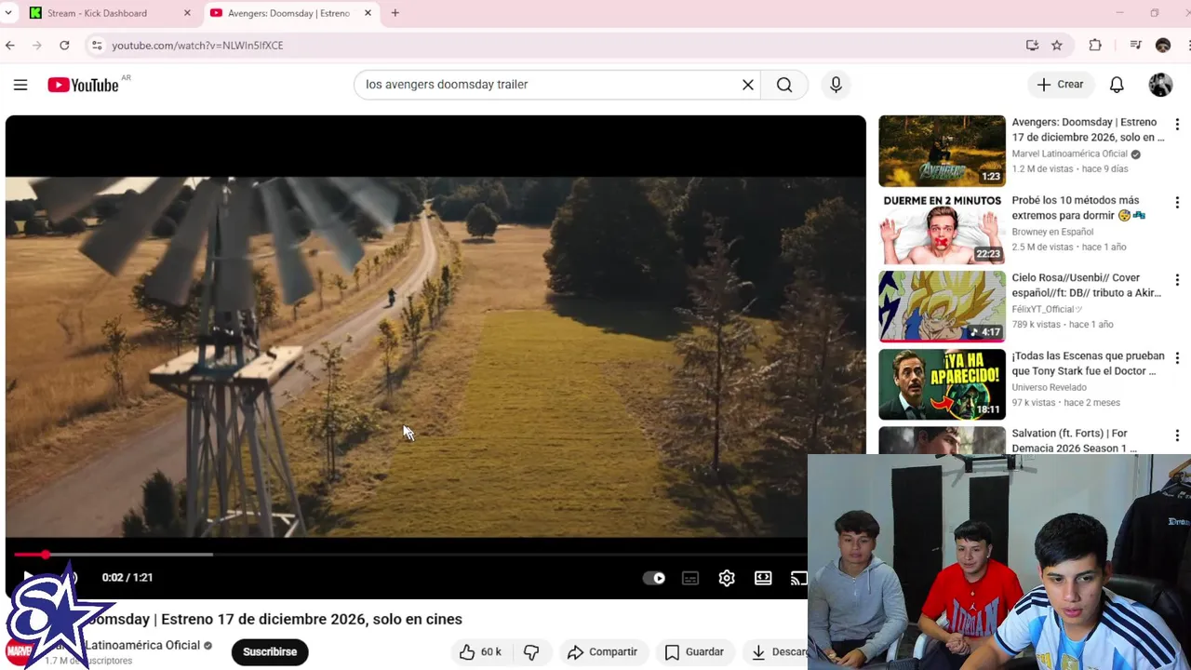Open options for Tony Stark video
The image size is (1191, 670).
pos(1177,357)
